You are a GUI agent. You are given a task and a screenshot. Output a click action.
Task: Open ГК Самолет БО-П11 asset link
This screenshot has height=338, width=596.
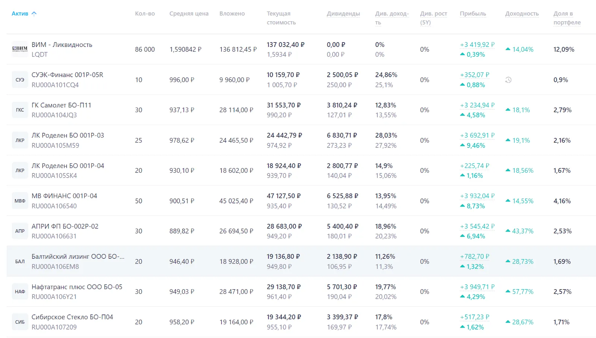(61, 105)
